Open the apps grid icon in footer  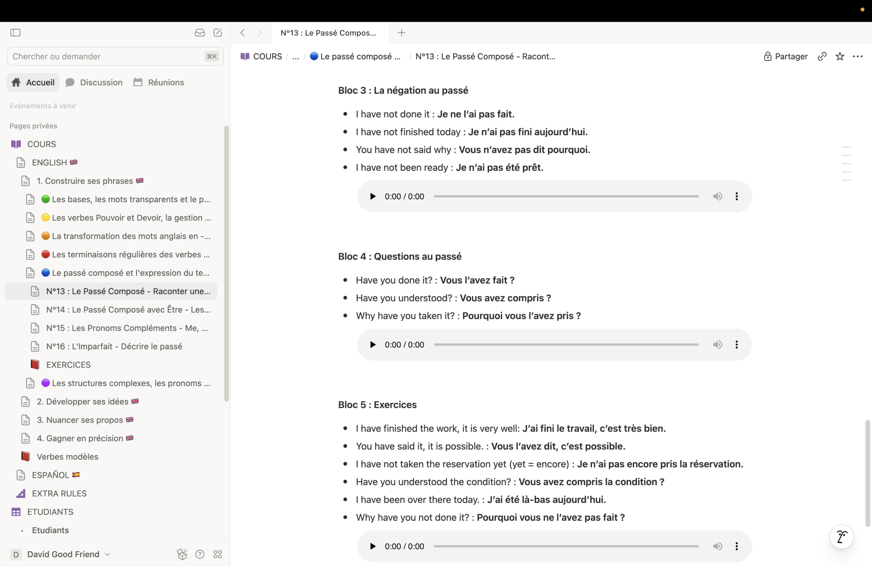coord(218,554)
